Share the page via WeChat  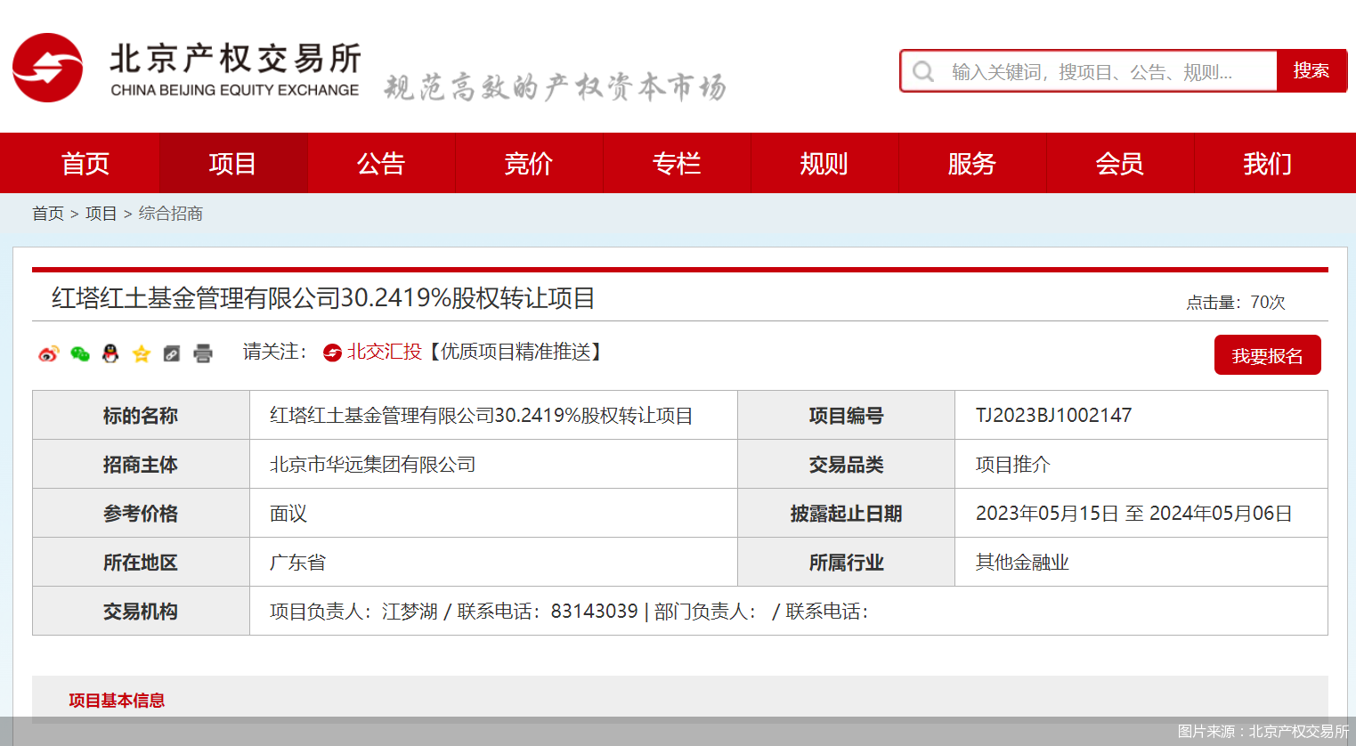[81, 353]
